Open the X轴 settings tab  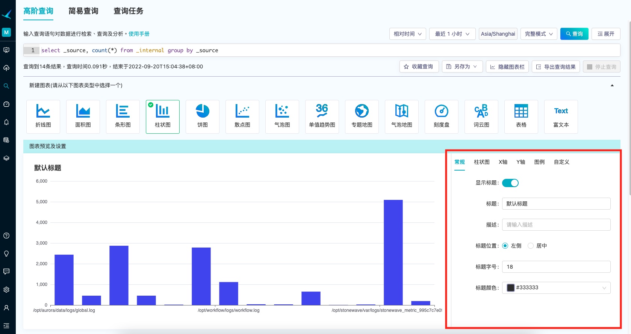click(x=503, y=162)
